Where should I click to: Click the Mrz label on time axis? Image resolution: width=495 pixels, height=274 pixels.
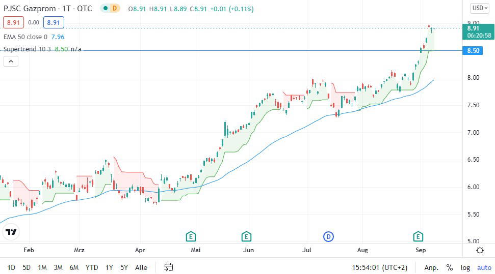(79, 250)
